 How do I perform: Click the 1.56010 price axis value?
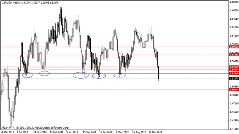click(x=234, y=61)
